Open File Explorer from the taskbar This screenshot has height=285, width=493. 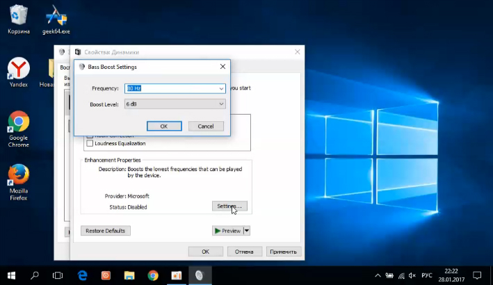129,275
